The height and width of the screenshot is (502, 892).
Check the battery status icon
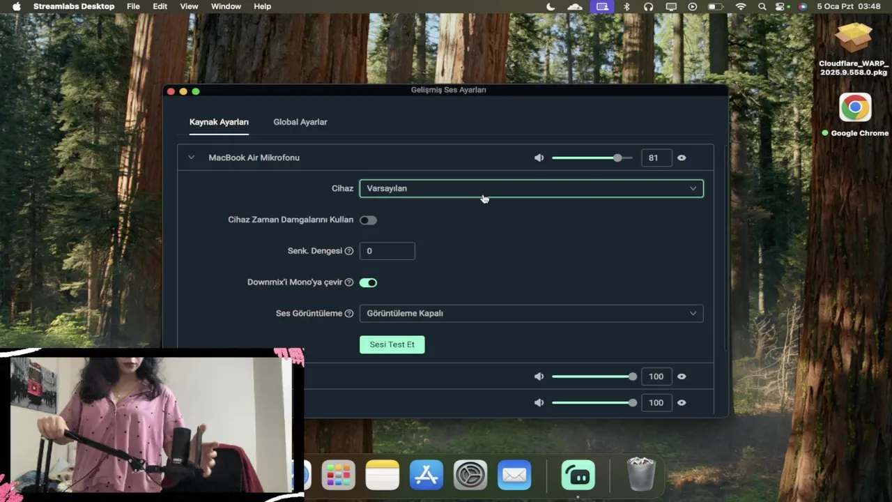(x=716, y=6)
